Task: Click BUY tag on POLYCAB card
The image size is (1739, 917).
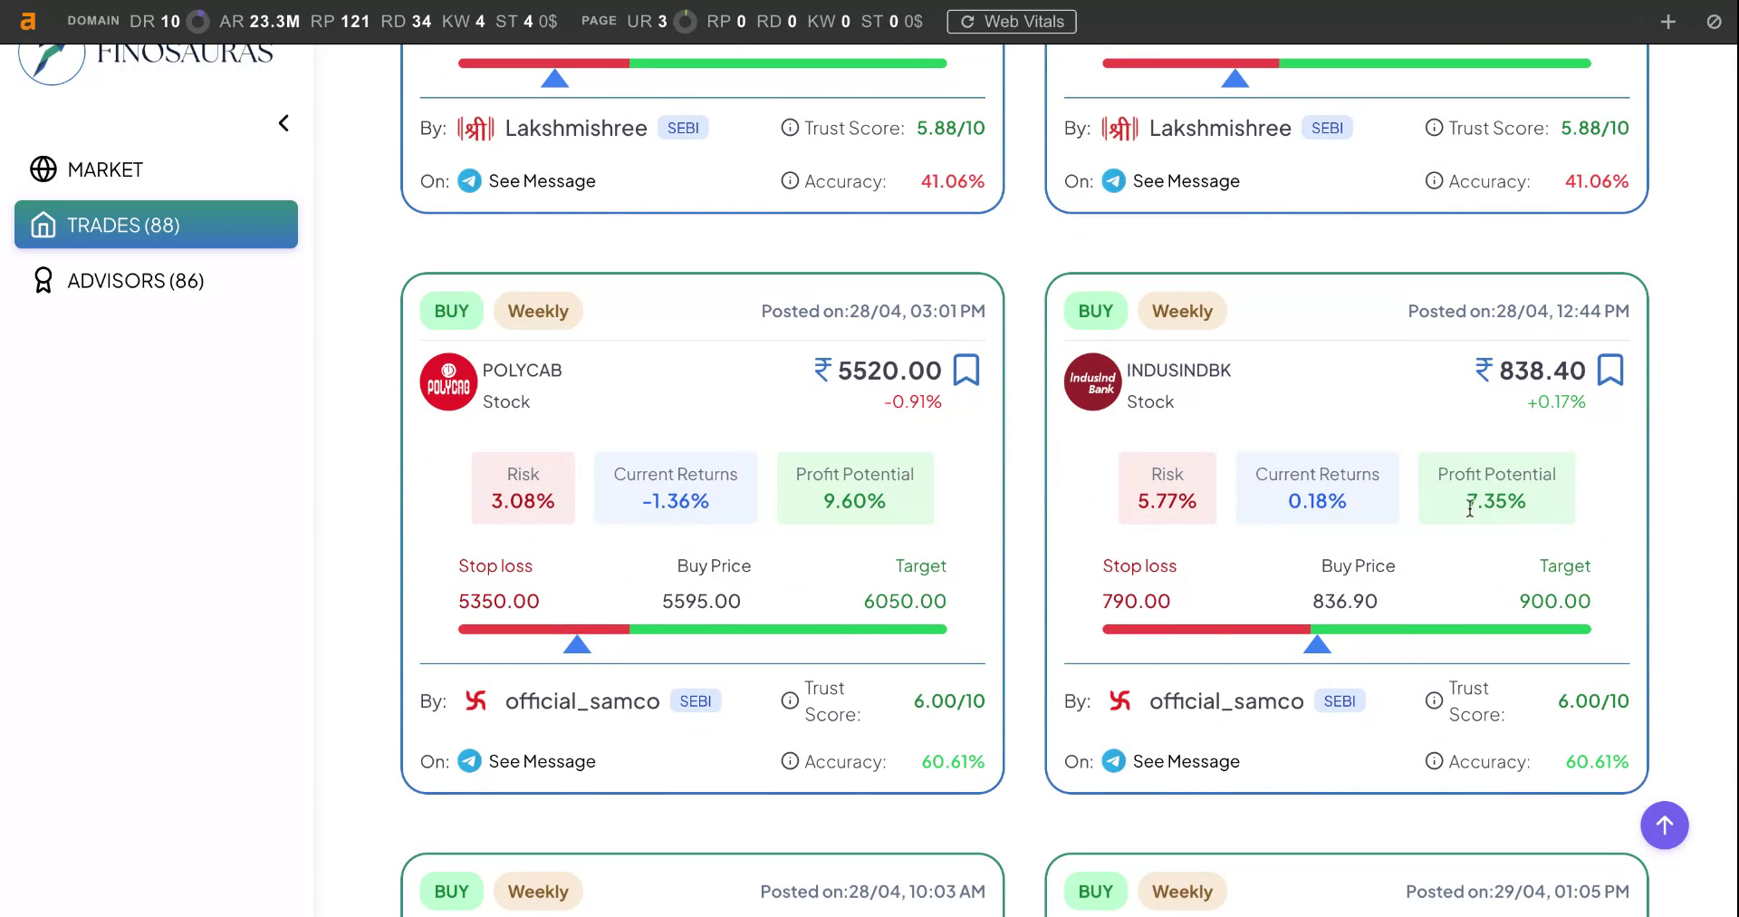Action: pyautogui.click(x=451, y=312)
